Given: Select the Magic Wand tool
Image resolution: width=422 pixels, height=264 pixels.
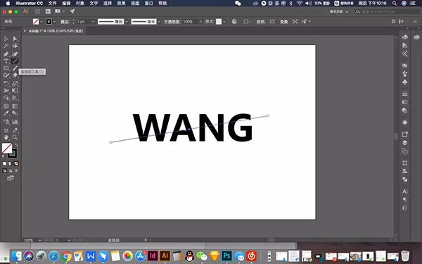Looking at the screenshot, I should coord(6,46).
